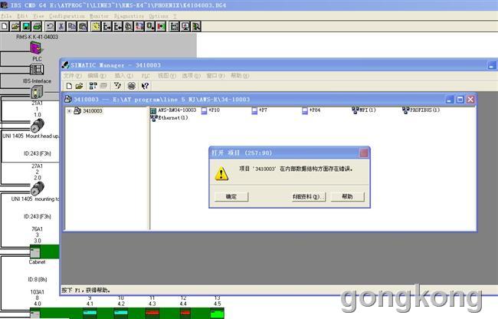Open 插入(I) menu in SIMATIC Manager
This screenshot has height=319, width=498.
(124, 76)
